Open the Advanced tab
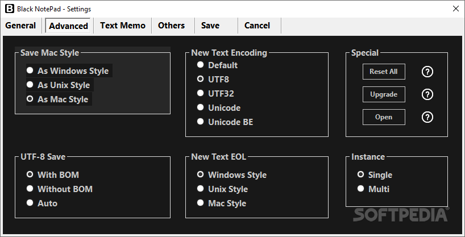The image size is (465, 237). pos(68,26)
